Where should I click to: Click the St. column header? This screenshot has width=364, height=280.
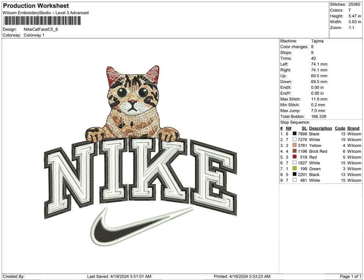(304, 128)
